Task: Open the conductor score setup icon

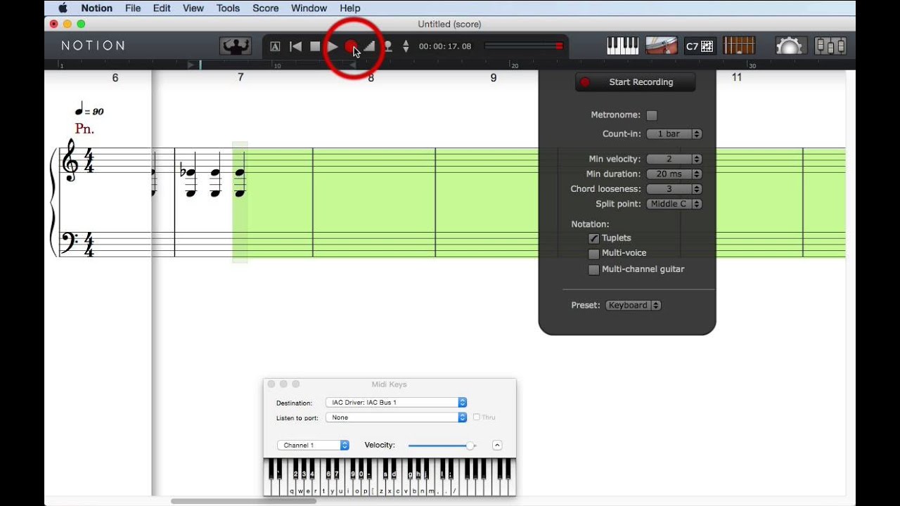Action: (236, 46)
